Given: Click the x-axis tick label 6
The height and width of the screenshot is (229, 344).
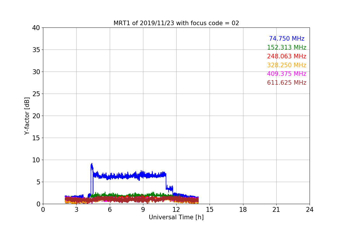Looking at the screenshot, I should [x=110, y=210].
